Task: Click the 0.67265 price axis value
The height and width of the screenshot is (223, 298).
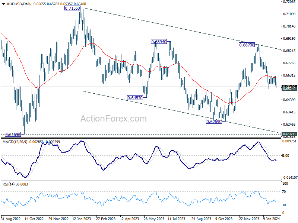Action: [289, 63]
